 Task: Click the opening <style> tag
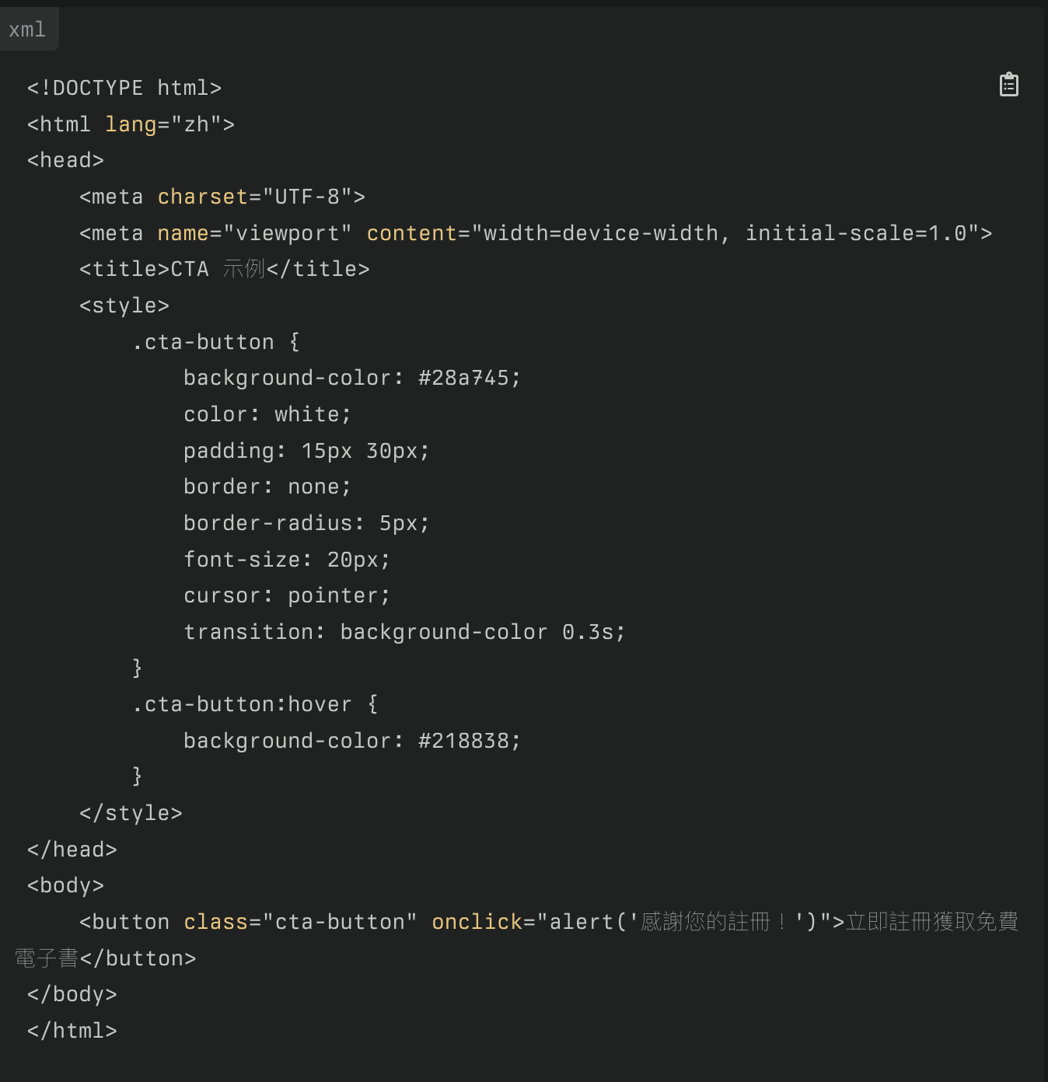tap(124, 305)
